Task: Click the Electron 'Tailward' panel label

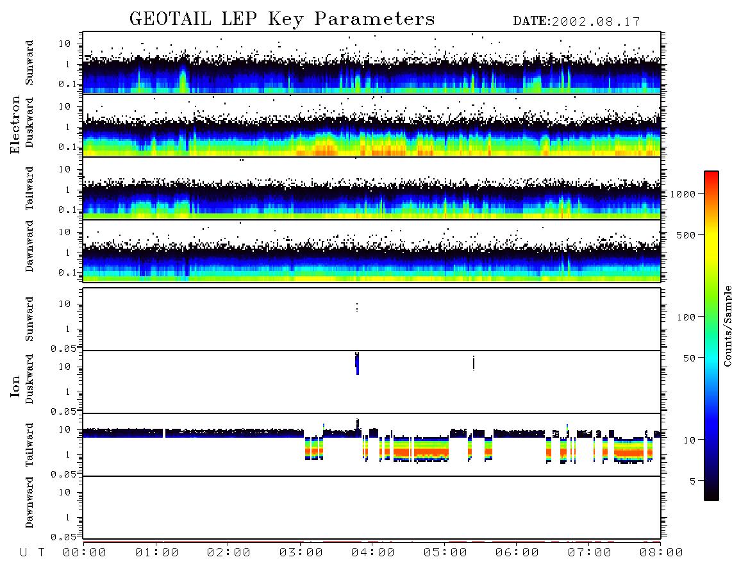Action: pos(29,188)
